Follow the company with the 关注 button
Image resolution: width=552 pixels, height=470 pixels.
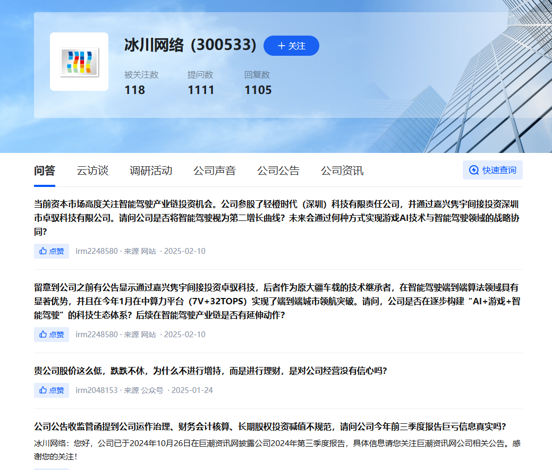(291, 46)
